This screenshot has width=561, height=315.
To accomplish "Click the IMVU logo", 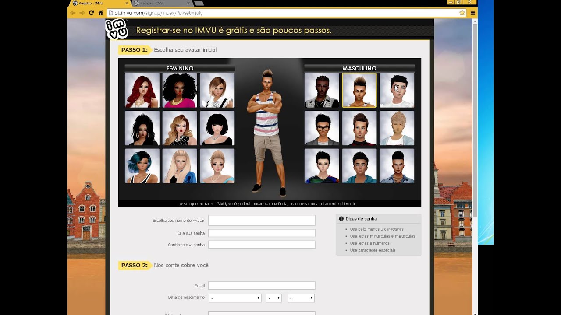I will (117, 29).
